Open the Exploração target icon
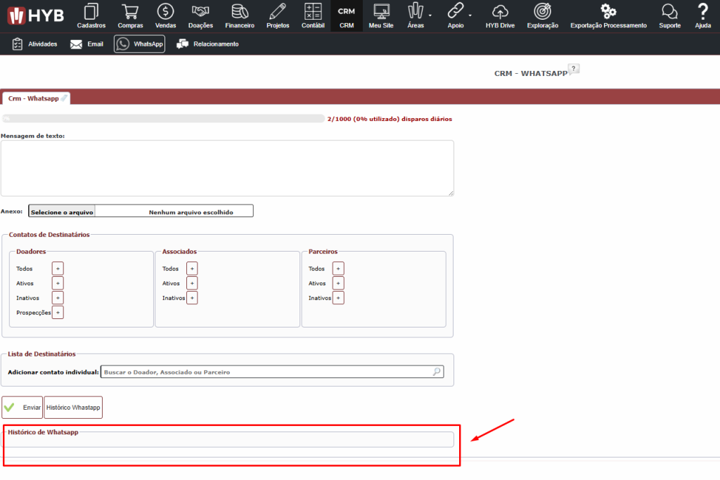 coord(542,12)
